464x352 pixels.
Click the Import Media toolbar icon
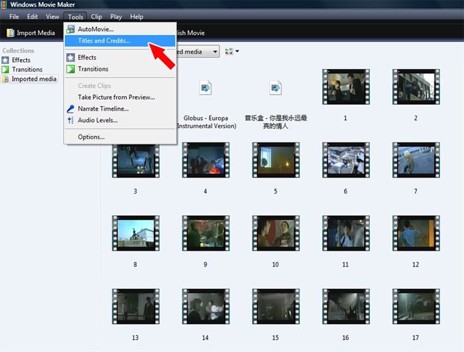(x=11, y=33)
